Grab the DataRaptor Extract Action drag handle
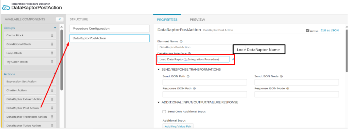The image size is (349, 130). pyautogui.click(x=52, y=99)
